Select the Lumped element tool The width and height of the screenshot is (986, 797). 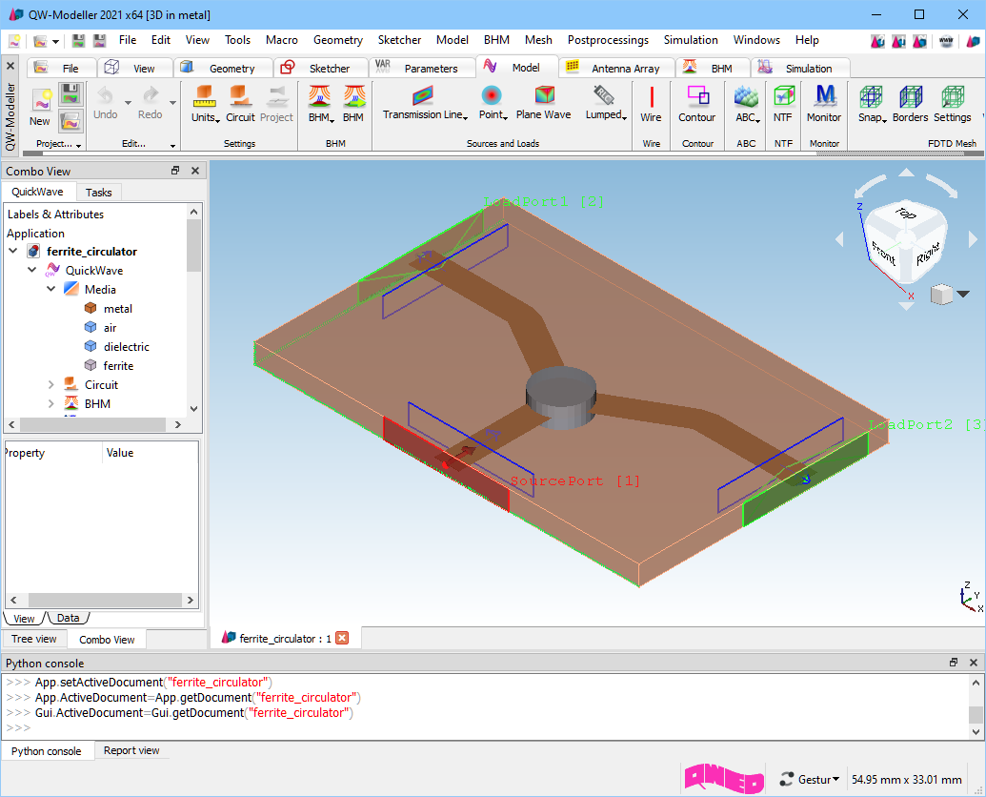[606, 103]
